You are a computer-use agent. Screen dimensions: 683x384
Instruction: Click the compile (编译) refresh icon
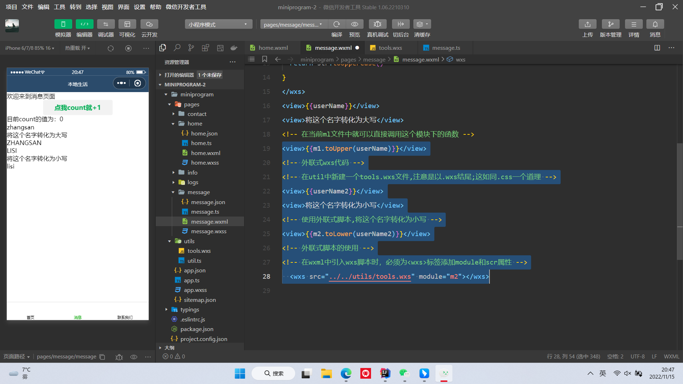point(336,24)
